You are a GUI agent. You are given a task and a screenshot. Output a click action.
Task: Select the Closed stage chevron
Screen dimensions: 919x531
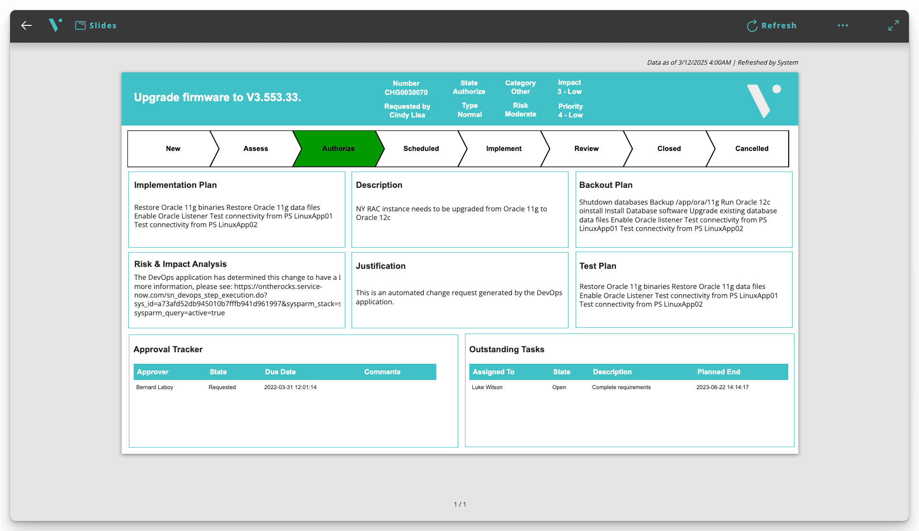[x=669, y=149]
